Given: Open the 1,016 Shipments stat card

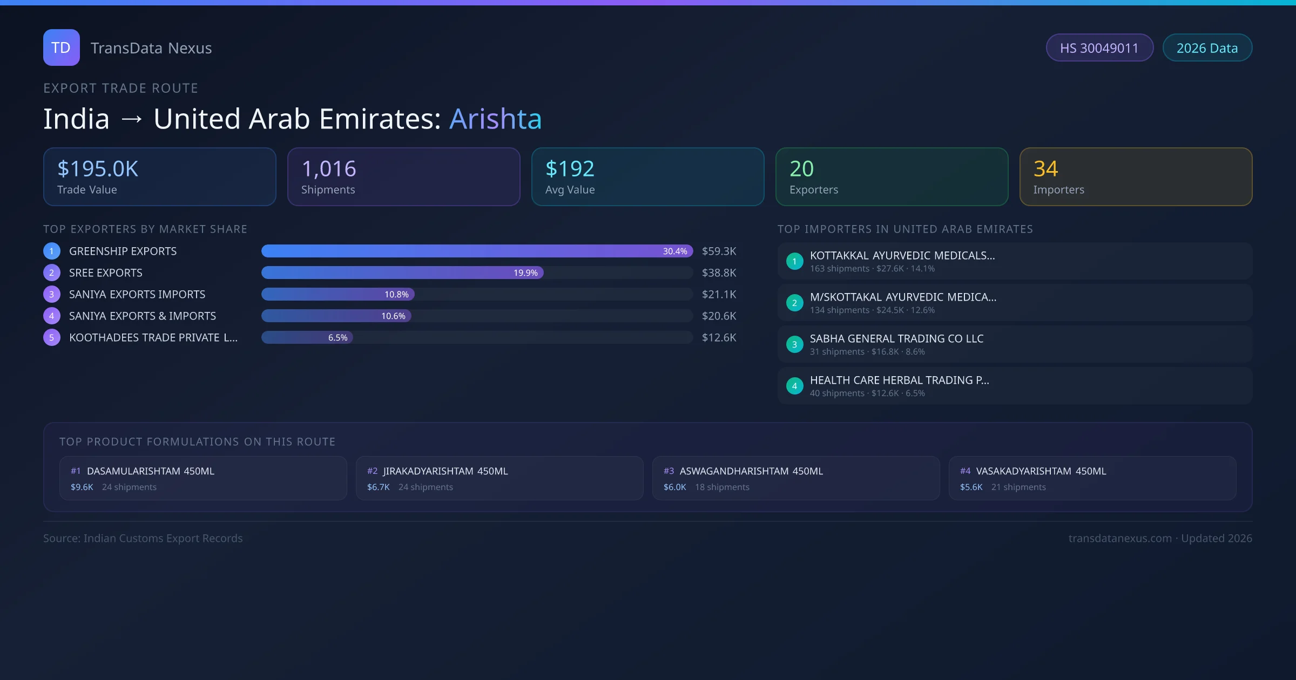Looking at the screenshot, I should [403, 177].
